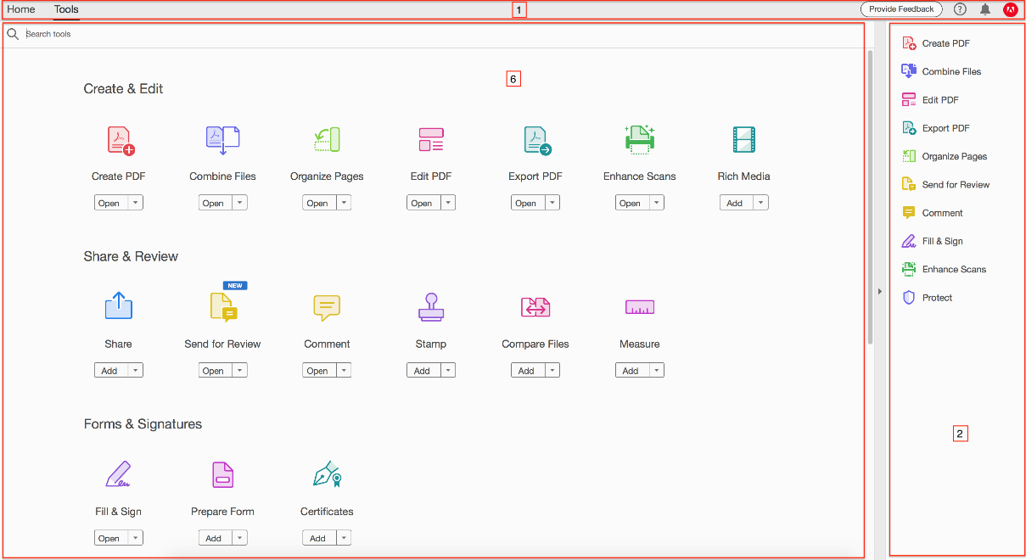1026x560 pixels.
Task: Click the Enhance Scans icon
Action: coord(639,139)
